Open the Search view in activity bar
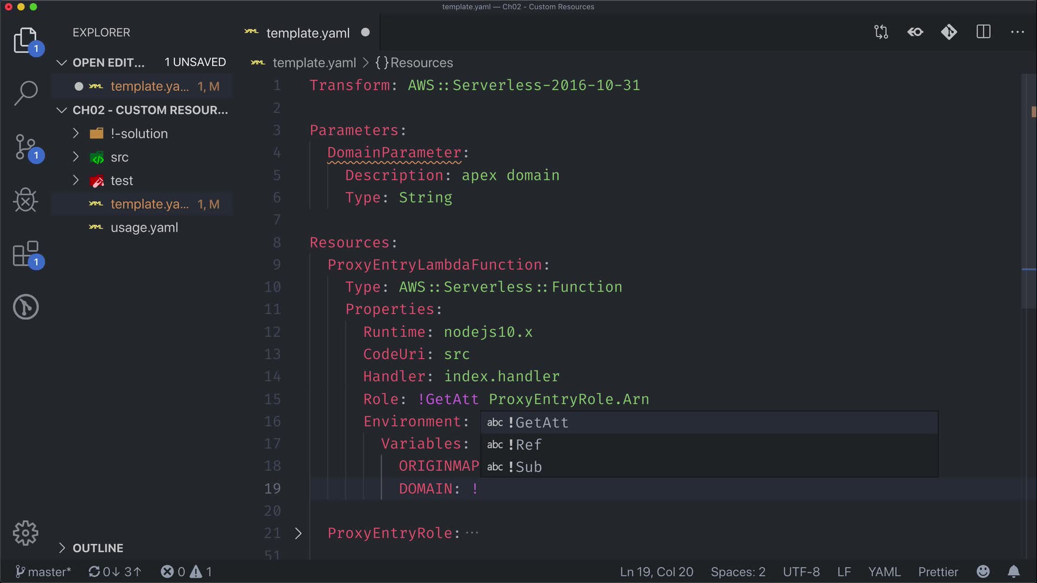Image resolution: width=1037 pixels, height=583 pixels. point(25,93)
